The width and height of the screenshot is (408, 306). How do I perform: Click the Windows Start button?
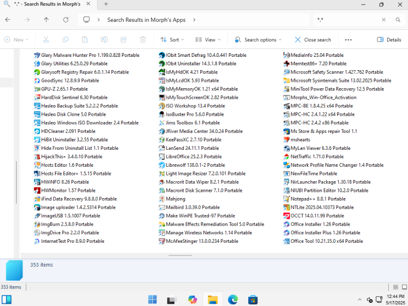click(152, 300)
